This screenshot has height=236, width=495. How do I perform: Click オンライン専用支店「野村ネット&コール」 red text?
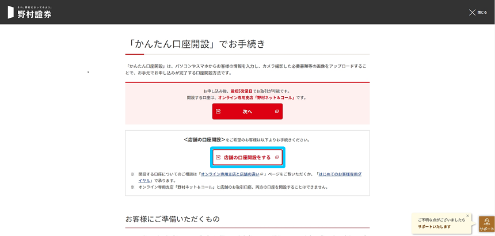tap(257, 98)
